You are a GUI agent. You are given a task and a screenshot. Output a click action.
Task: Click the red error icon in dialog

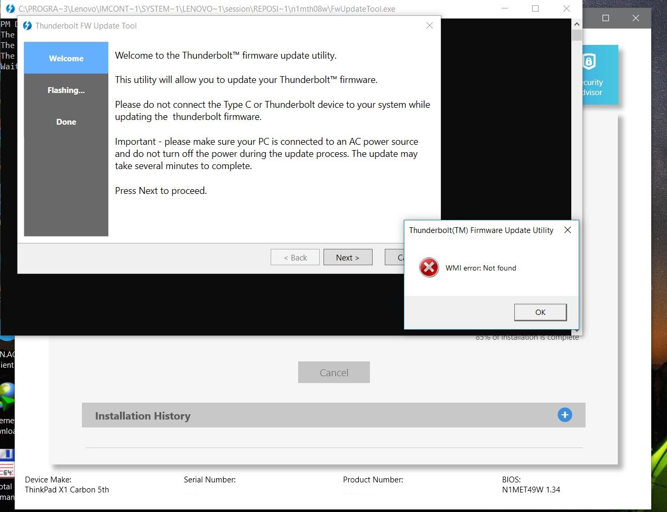coord(429,267)
